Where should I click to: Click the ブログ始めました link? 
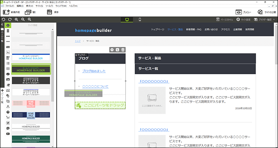click(x=94, y=71)
